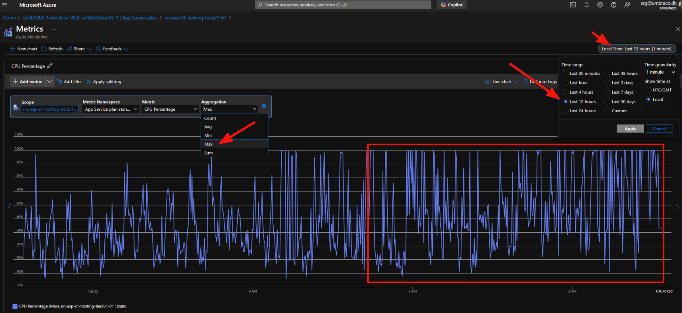Open the Azure portal hamburger menu
The image size is (682, 313).
tap(5, 5)
